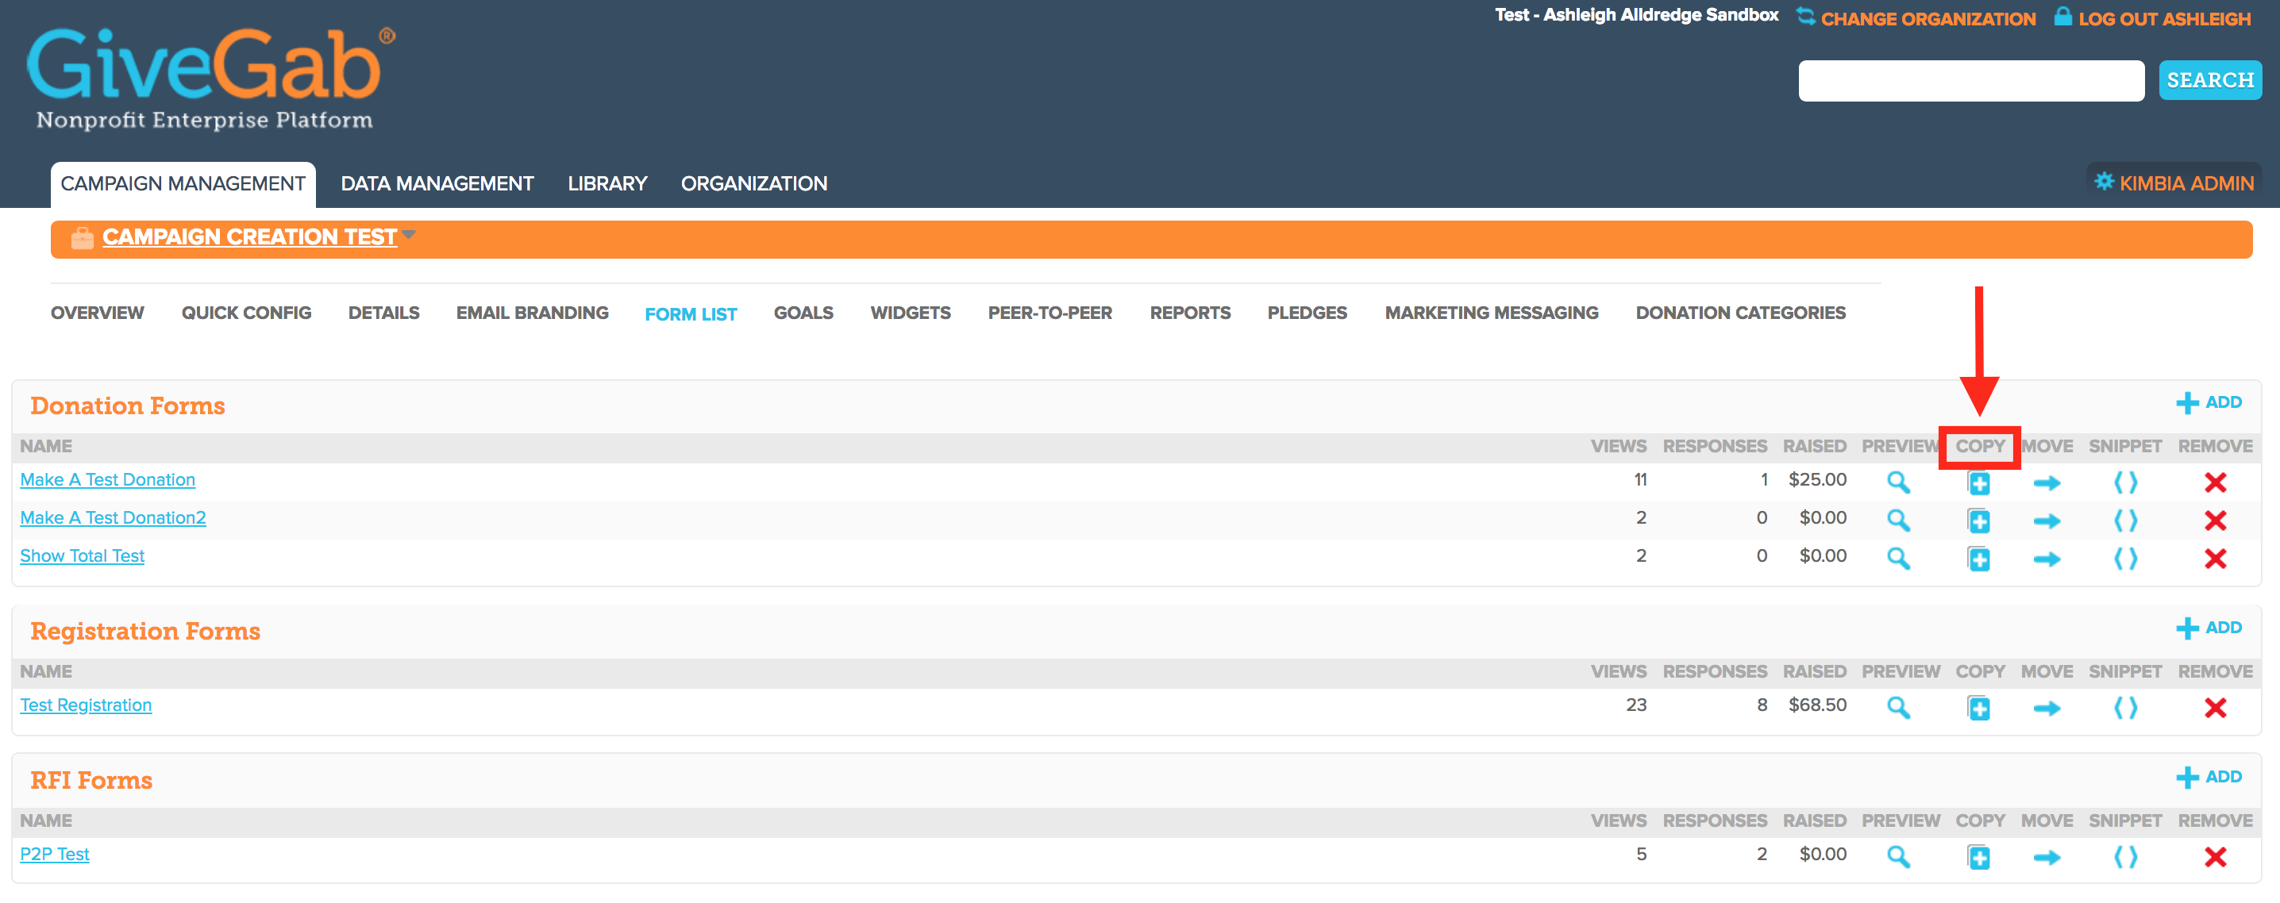Remove the Make A Test Donation form

[2214, 482]
